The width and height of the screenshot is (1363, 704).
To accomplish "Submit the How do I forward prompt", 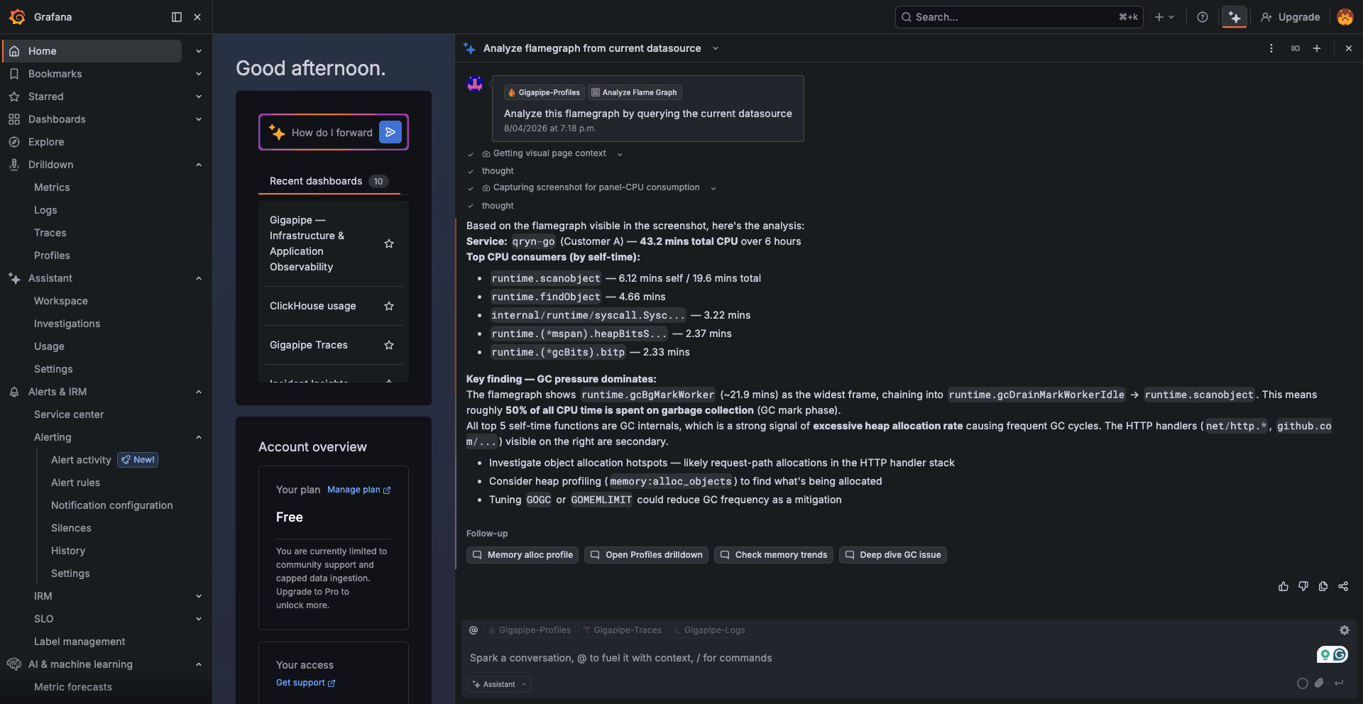I will pyautogui.click(x=390, y=132).
